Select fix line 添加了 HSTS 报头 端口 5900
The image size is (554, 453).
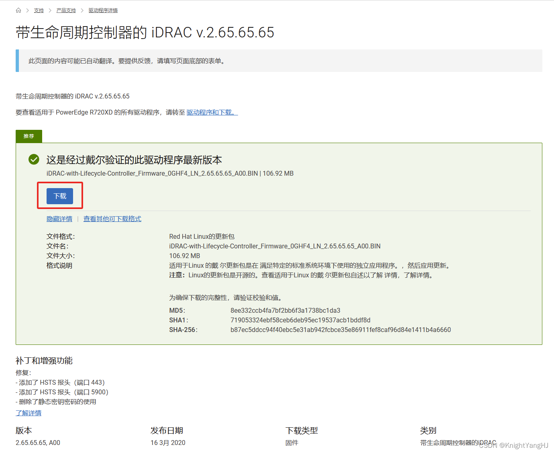coord(62,392)
